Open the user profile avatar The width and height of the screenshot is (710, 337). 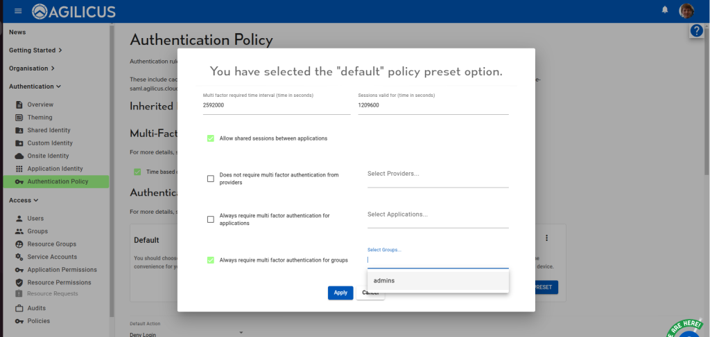[686, 10]
